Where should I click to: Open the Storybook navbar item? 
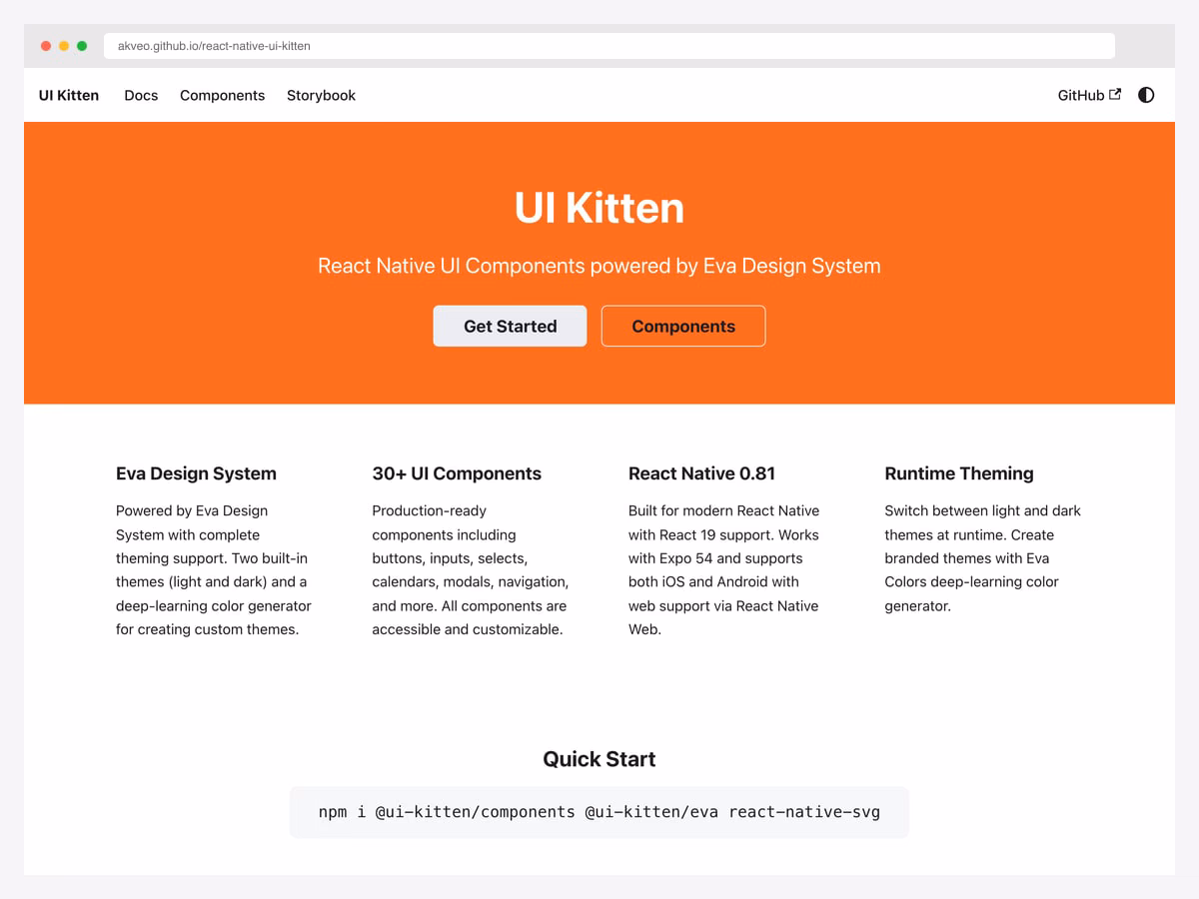[x=321, y=95]
